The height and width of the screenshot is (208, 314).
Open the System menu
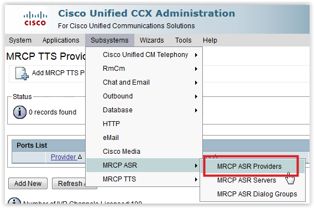click(20, 40)
